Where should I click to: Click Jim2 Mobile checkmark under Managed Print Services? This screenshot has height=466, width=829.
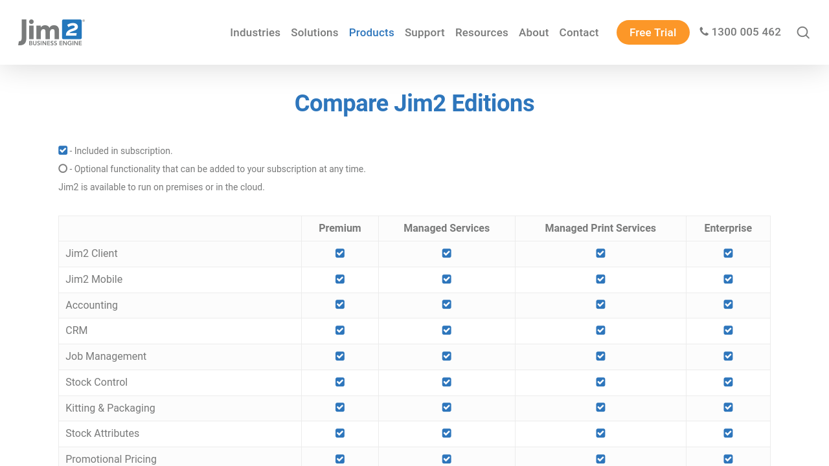coord(600,279)
